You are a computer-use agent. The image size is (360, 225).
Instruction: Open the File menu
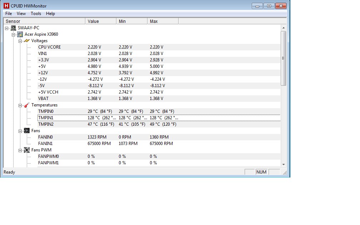9,14
